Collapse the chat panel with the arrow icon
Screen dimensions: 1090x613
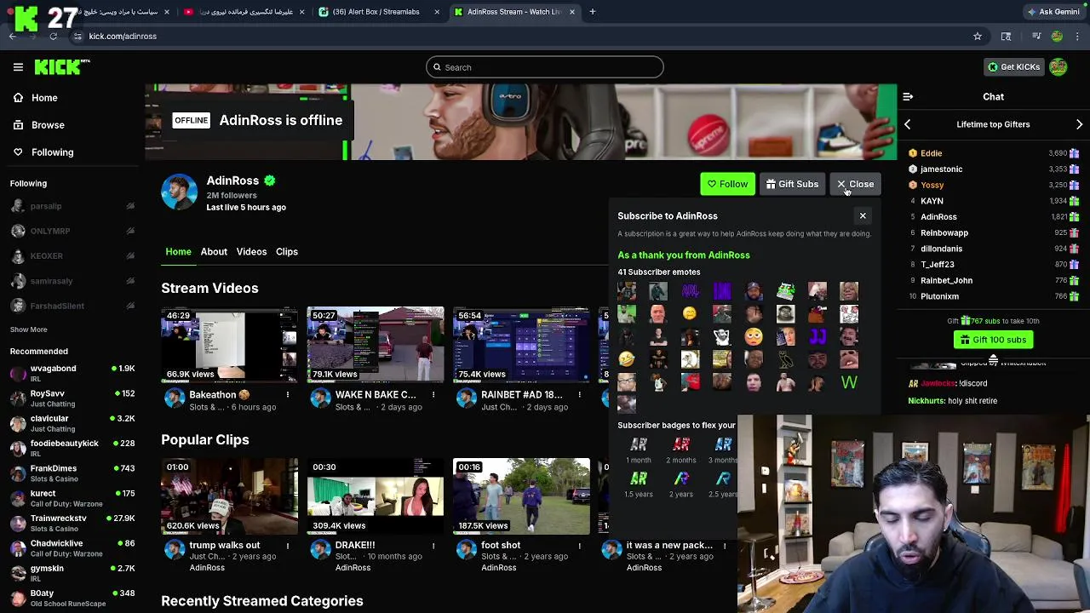pos(908,97)
